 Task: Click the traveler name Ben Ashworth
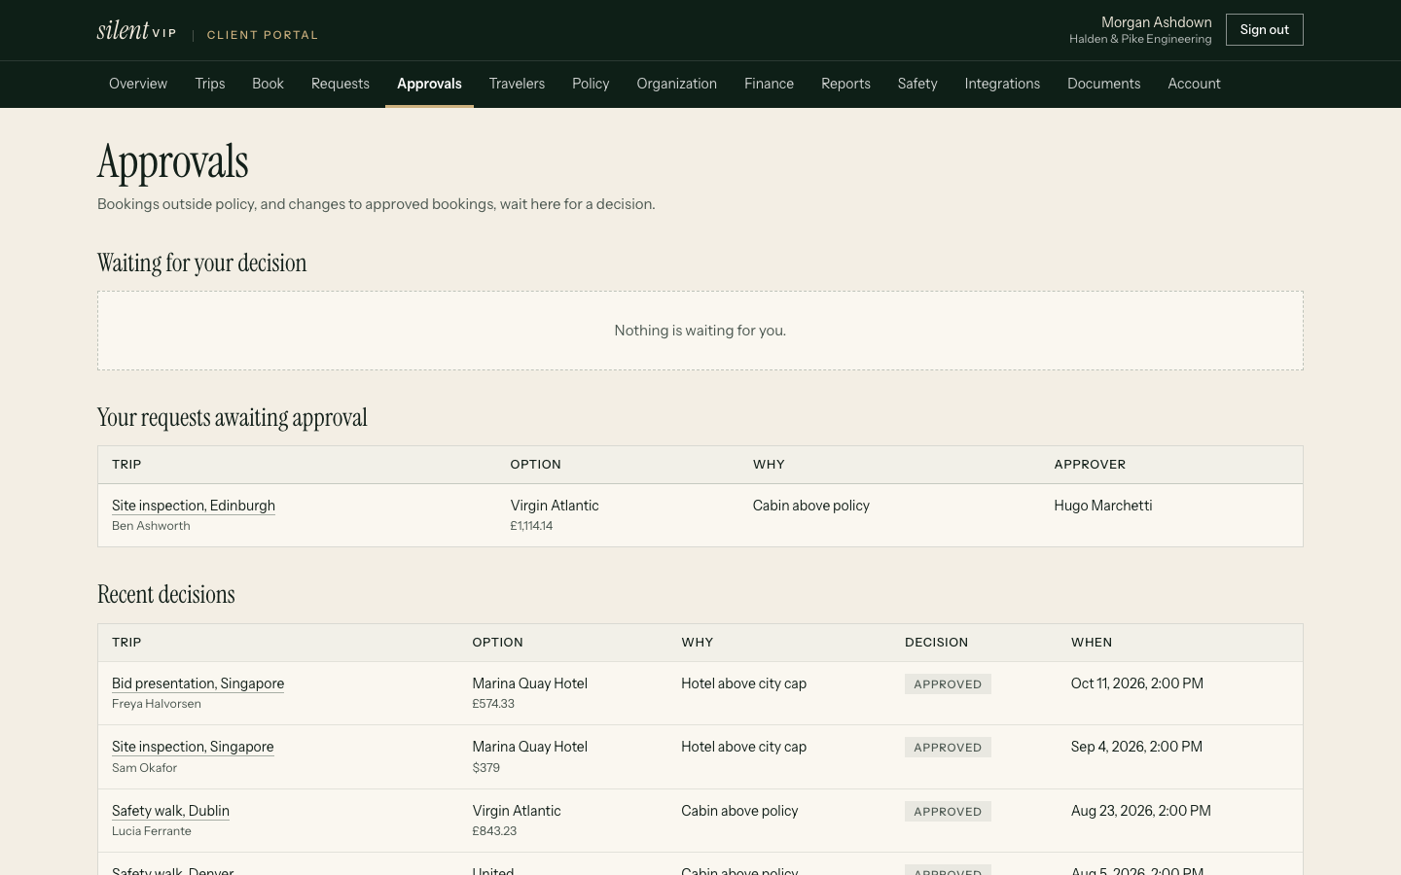tap(151, 526)
